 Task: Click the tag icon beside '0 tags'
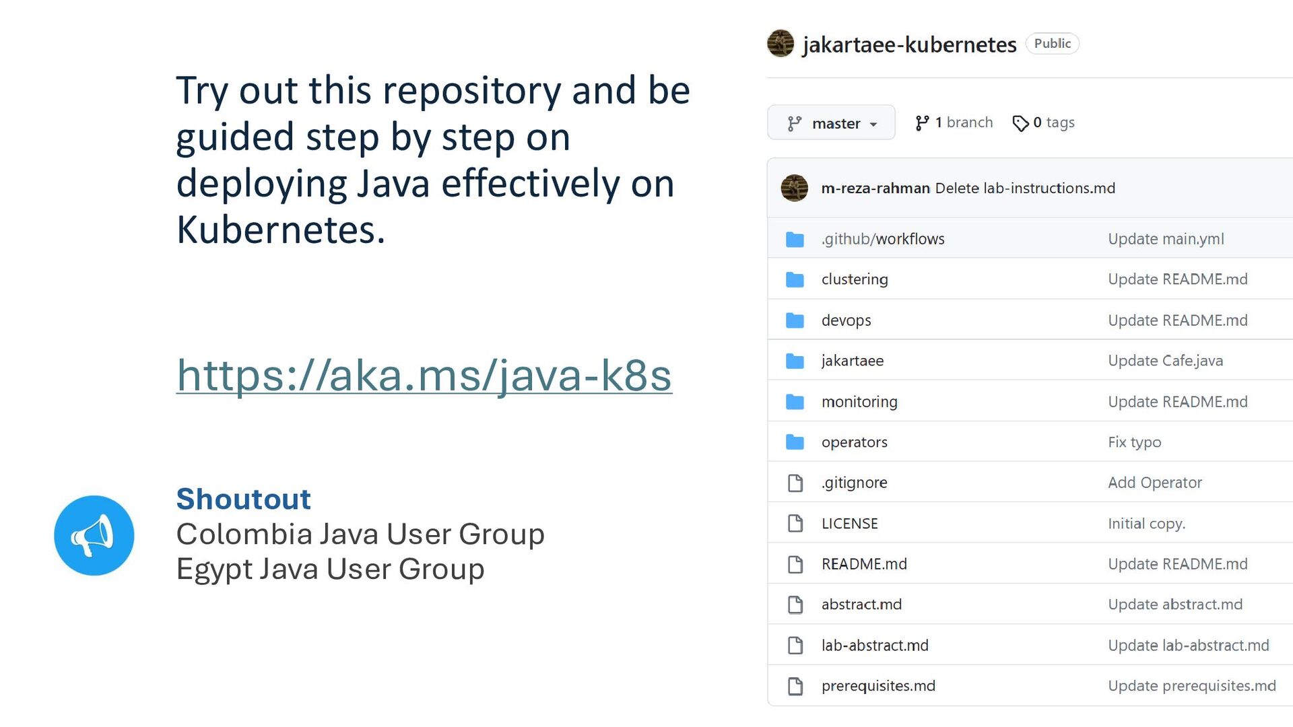[1020, 123]
